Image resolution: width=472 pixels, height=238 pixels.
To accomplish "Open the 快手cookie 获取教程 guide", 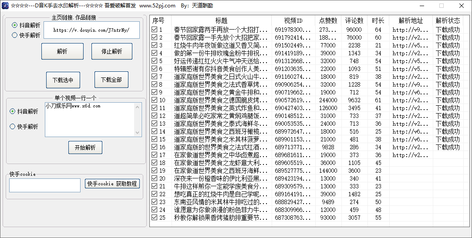I will (x=112, y=184).
